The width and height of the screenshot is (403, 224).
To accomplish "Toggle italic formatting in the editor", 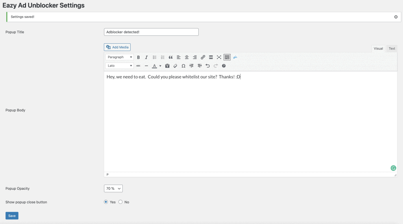I will click(x=146, y=57).
